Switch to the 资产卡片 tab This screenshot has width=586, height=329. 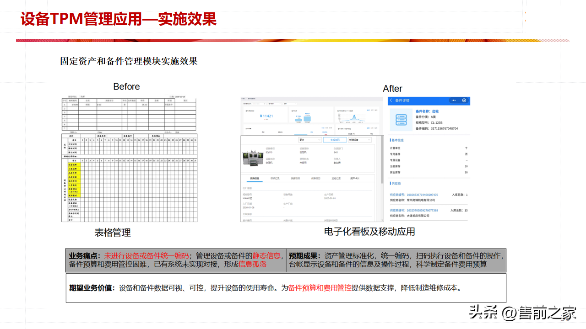(355, 178)
